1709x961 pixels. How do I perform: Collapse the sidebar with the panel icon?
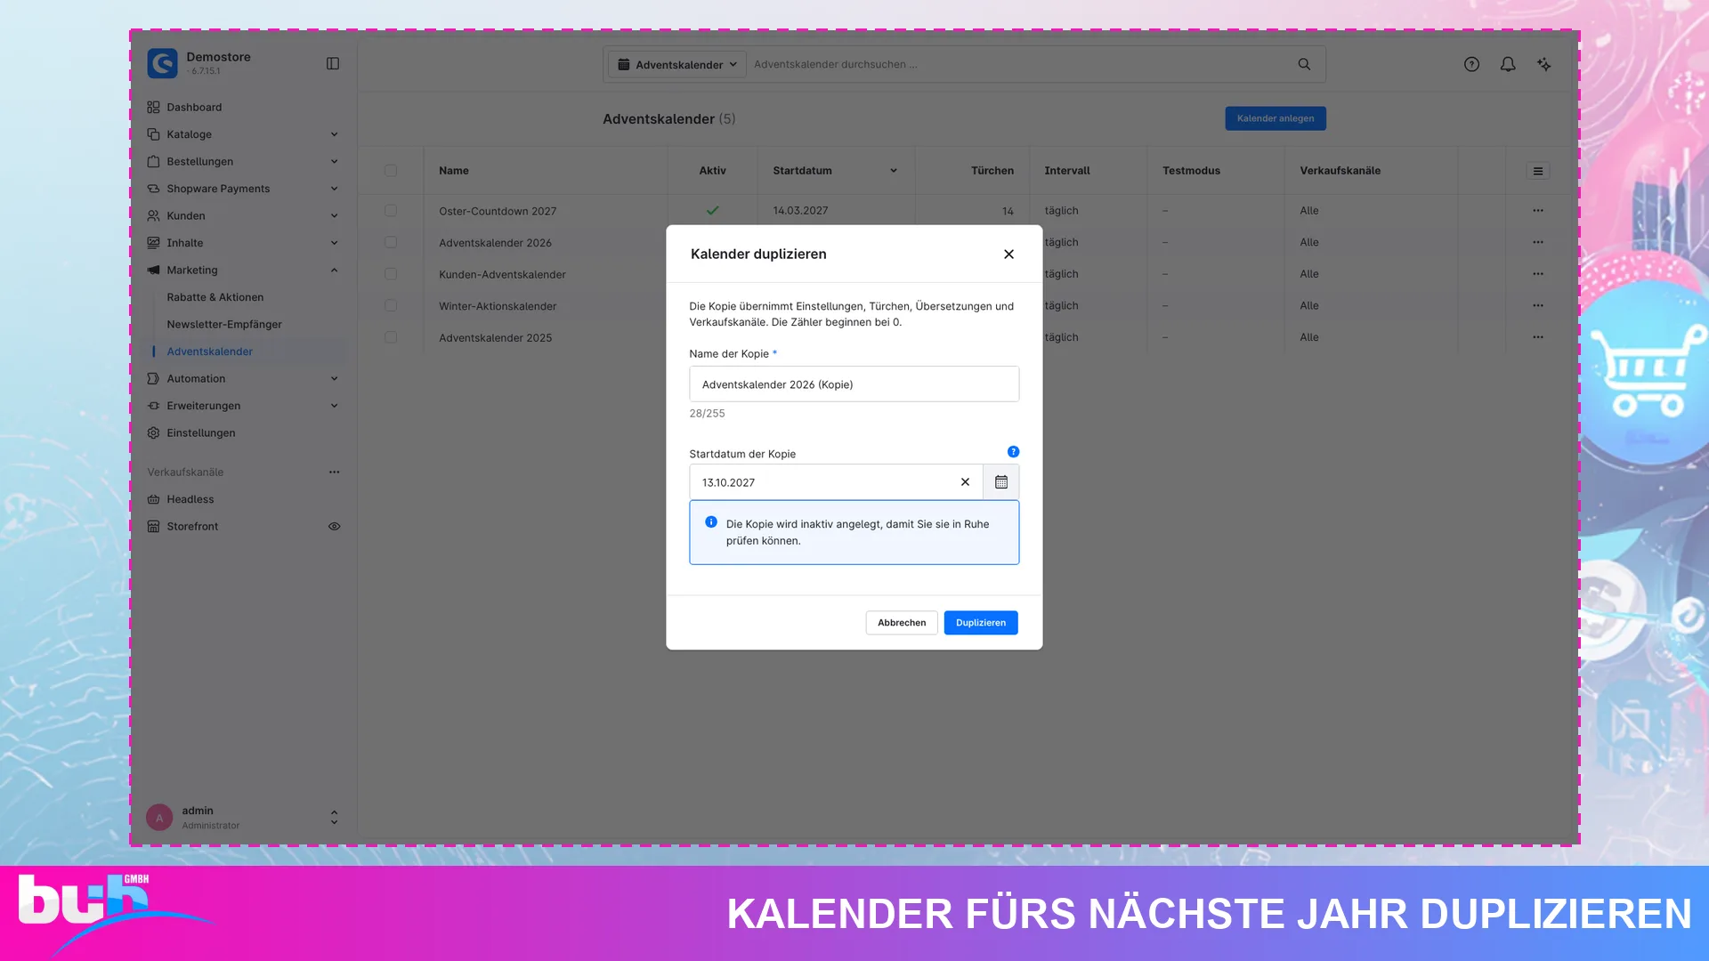(x=333, y=63)
